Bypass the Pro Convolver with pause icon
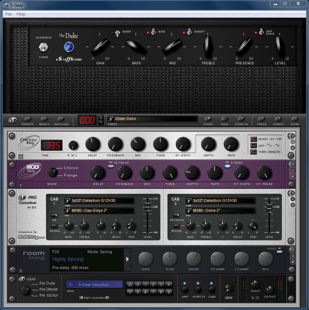This screenshot has height=310, width=309. pyautogui.click(x=293, y=199)
